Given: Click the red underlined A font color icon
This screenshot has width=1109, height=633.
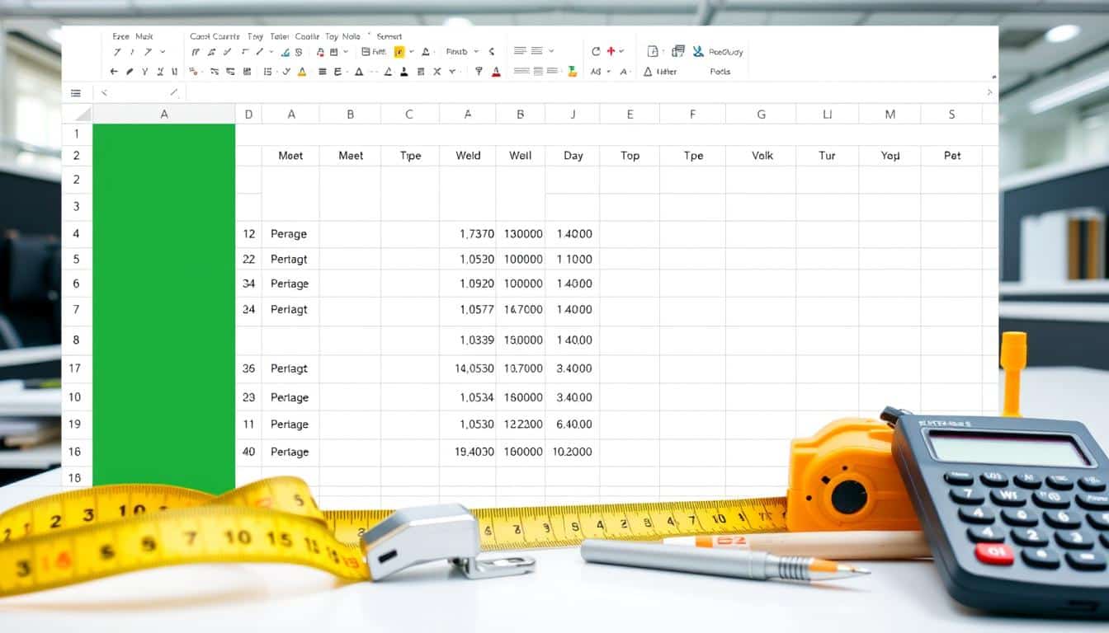Looking at the screenshot, I should [496, 72].
